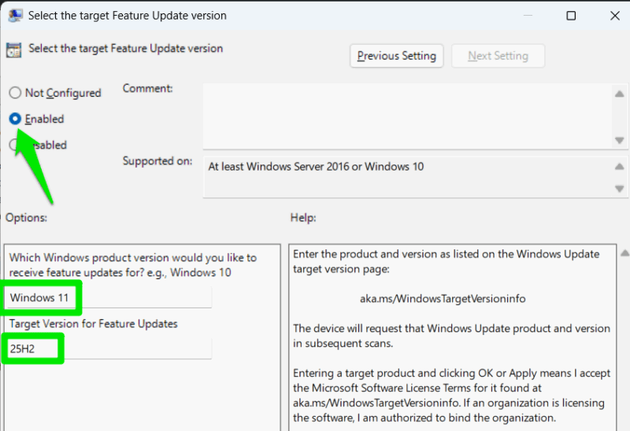This screenshot has width=630, height=431.
Task: Click the Previous Setting button
Action: 397,56
